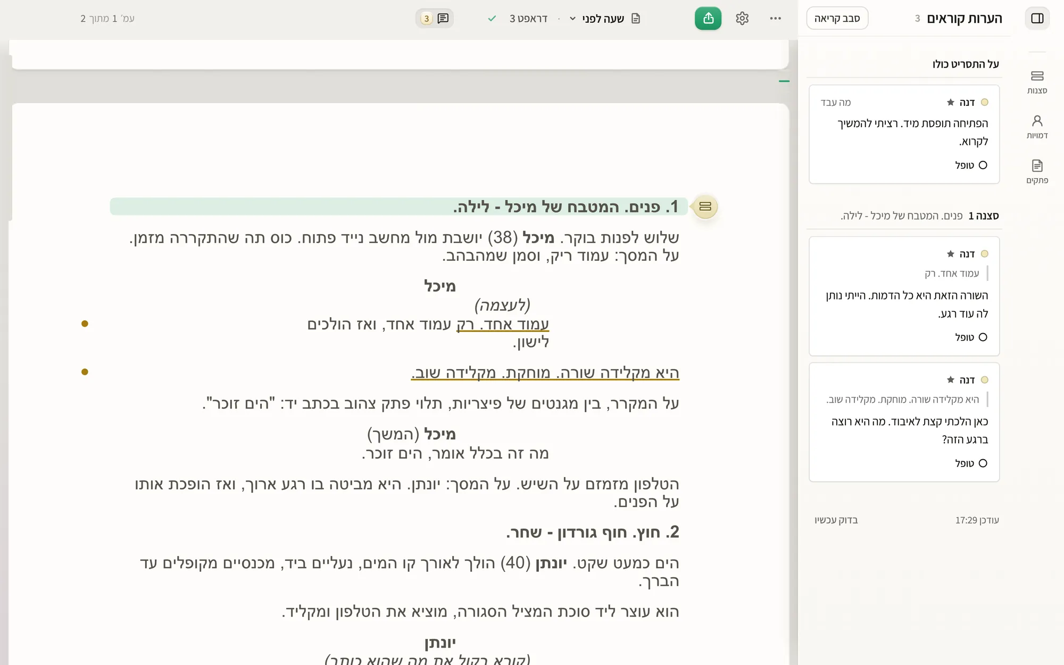This screenshot has width=1064, height=665.
Task: Click scene heading 2. חוץ. חוף גורדון
Action: tap(592, 532)
